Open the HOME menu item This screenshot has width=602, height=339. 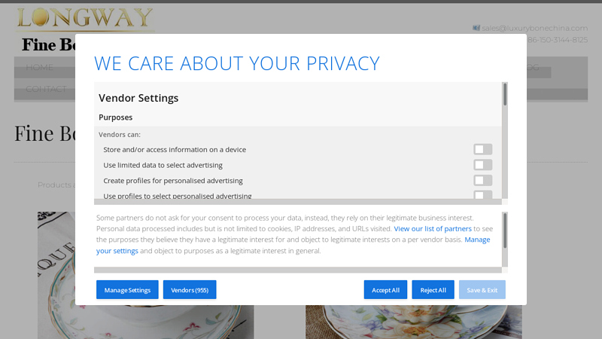40,68
